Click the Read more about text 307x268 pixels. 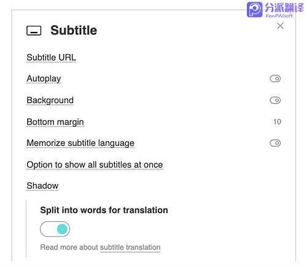(69, 247)
